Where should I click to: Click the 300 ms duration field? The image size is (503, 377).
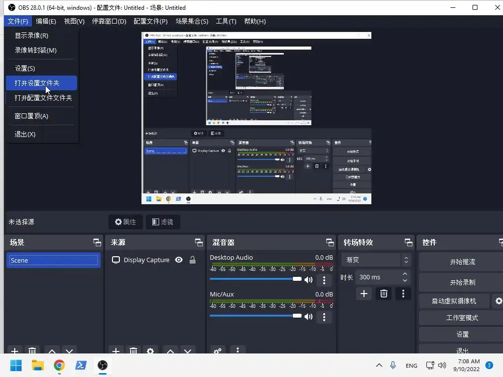pos(378,277)
